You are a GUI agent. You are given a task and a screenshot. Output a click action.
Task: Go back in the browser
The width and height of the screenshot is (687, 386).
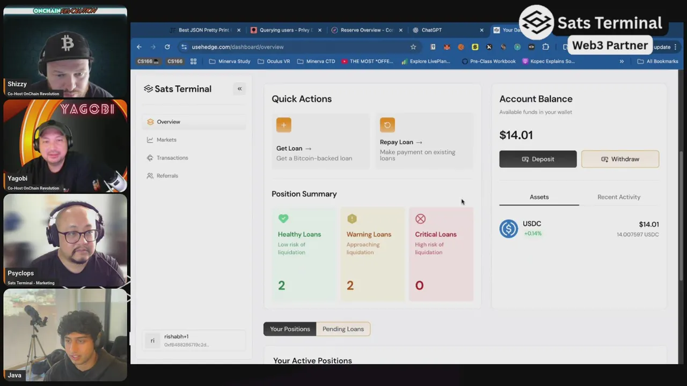point(139,47)
